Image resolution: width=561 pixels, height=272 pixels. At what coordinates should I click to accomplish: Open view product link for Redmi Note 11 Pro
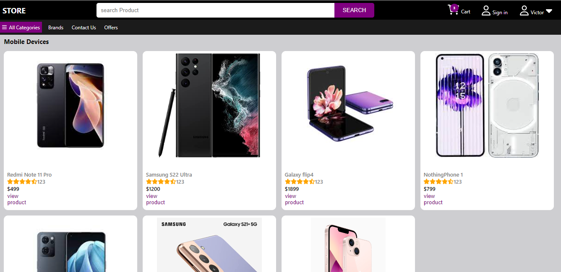coord(16,199)
